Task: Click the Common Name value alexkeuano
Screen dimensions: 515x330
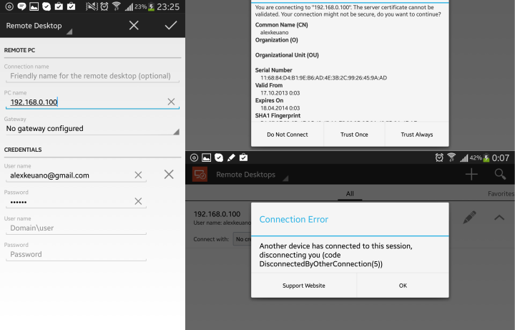Action: (x=274, y=32)
